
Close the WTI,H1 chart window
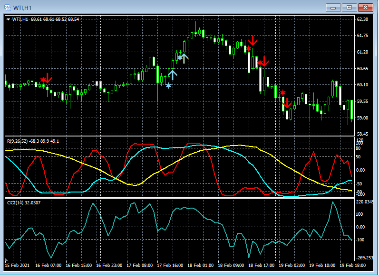(365, 7)
